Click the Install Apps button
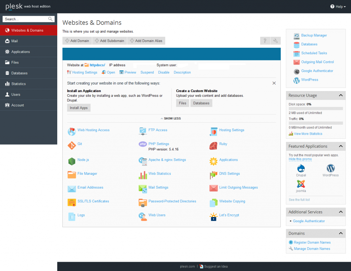Screen dimensions: 351x271 (78, 108)
